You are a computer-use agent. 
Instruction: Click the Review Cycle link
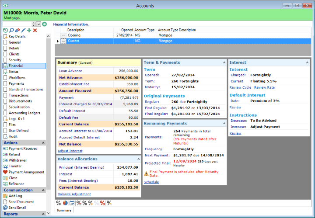(240, 87)
